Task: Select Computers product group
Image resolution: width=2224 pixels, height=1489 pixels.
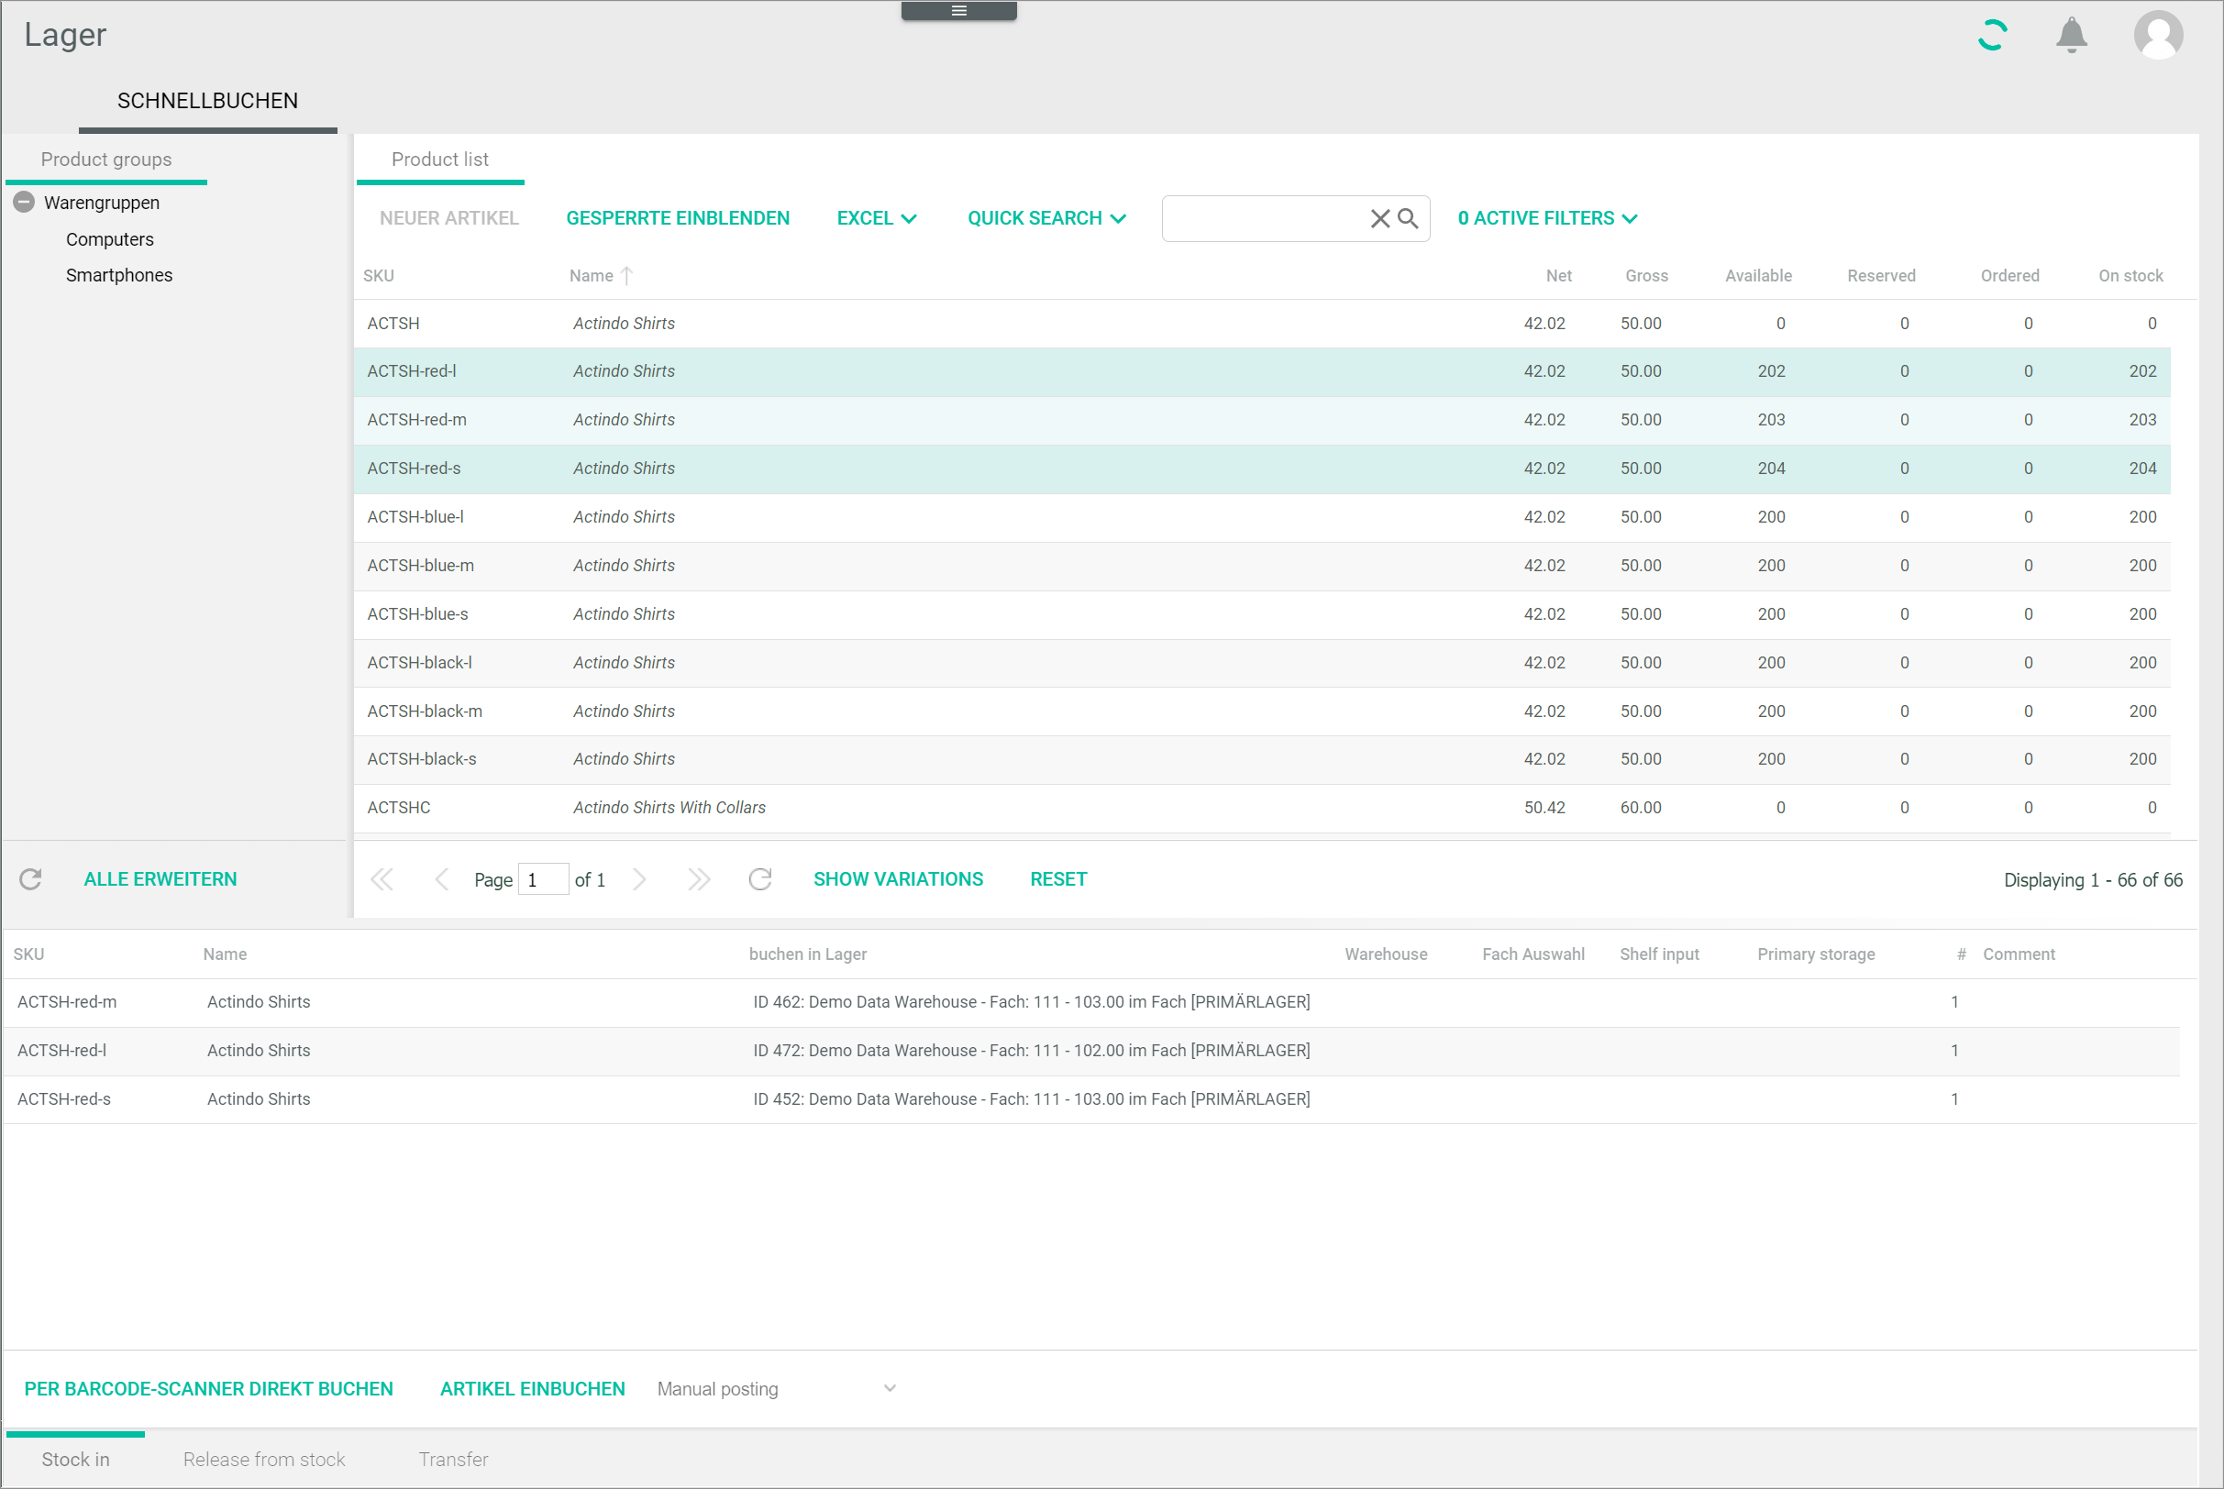Action: point(110,239)
